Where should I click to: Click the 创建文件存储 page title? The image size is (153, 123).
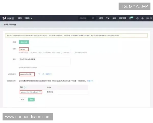(10, 25)
